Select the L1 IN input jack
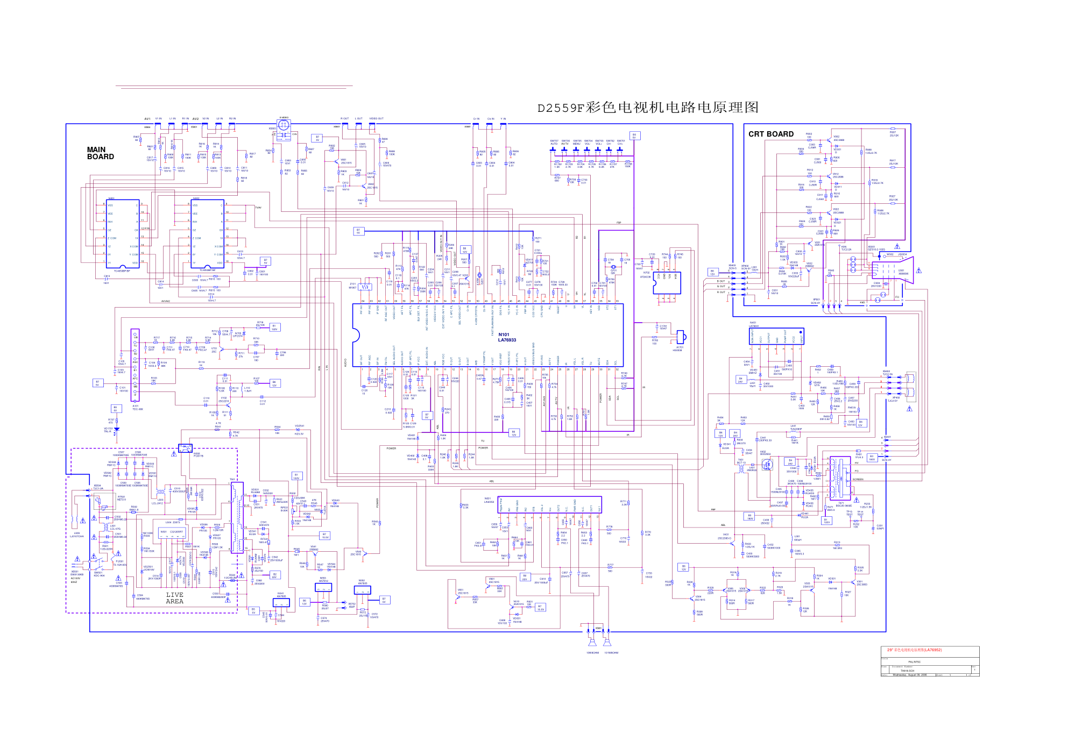This screenshot has height=755, width=1068. (172, 126)
